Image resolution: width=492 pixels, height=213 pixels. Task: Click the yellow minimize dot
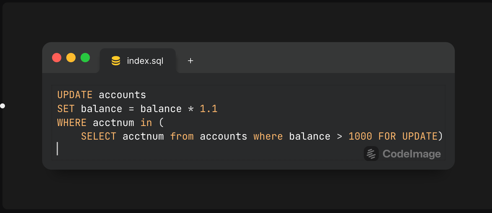click(x=71, y=58)
